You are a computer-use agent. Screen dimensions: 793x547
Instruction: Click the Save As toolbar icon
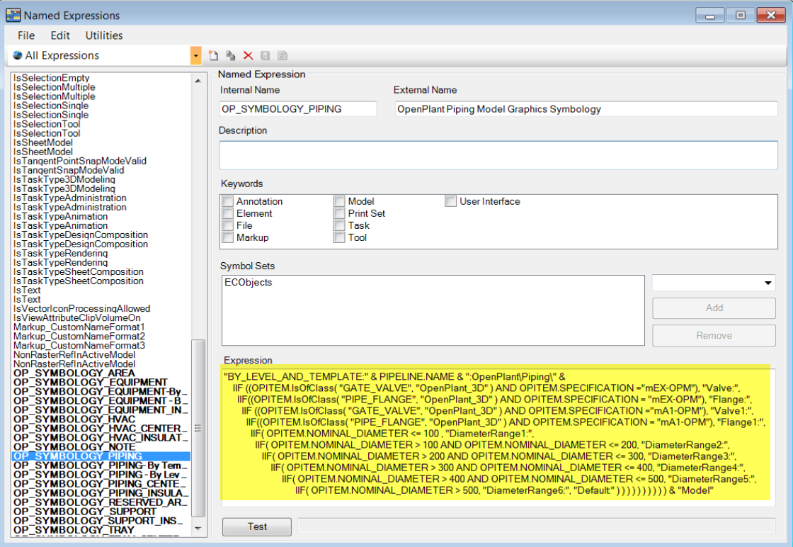coord(283,56)
